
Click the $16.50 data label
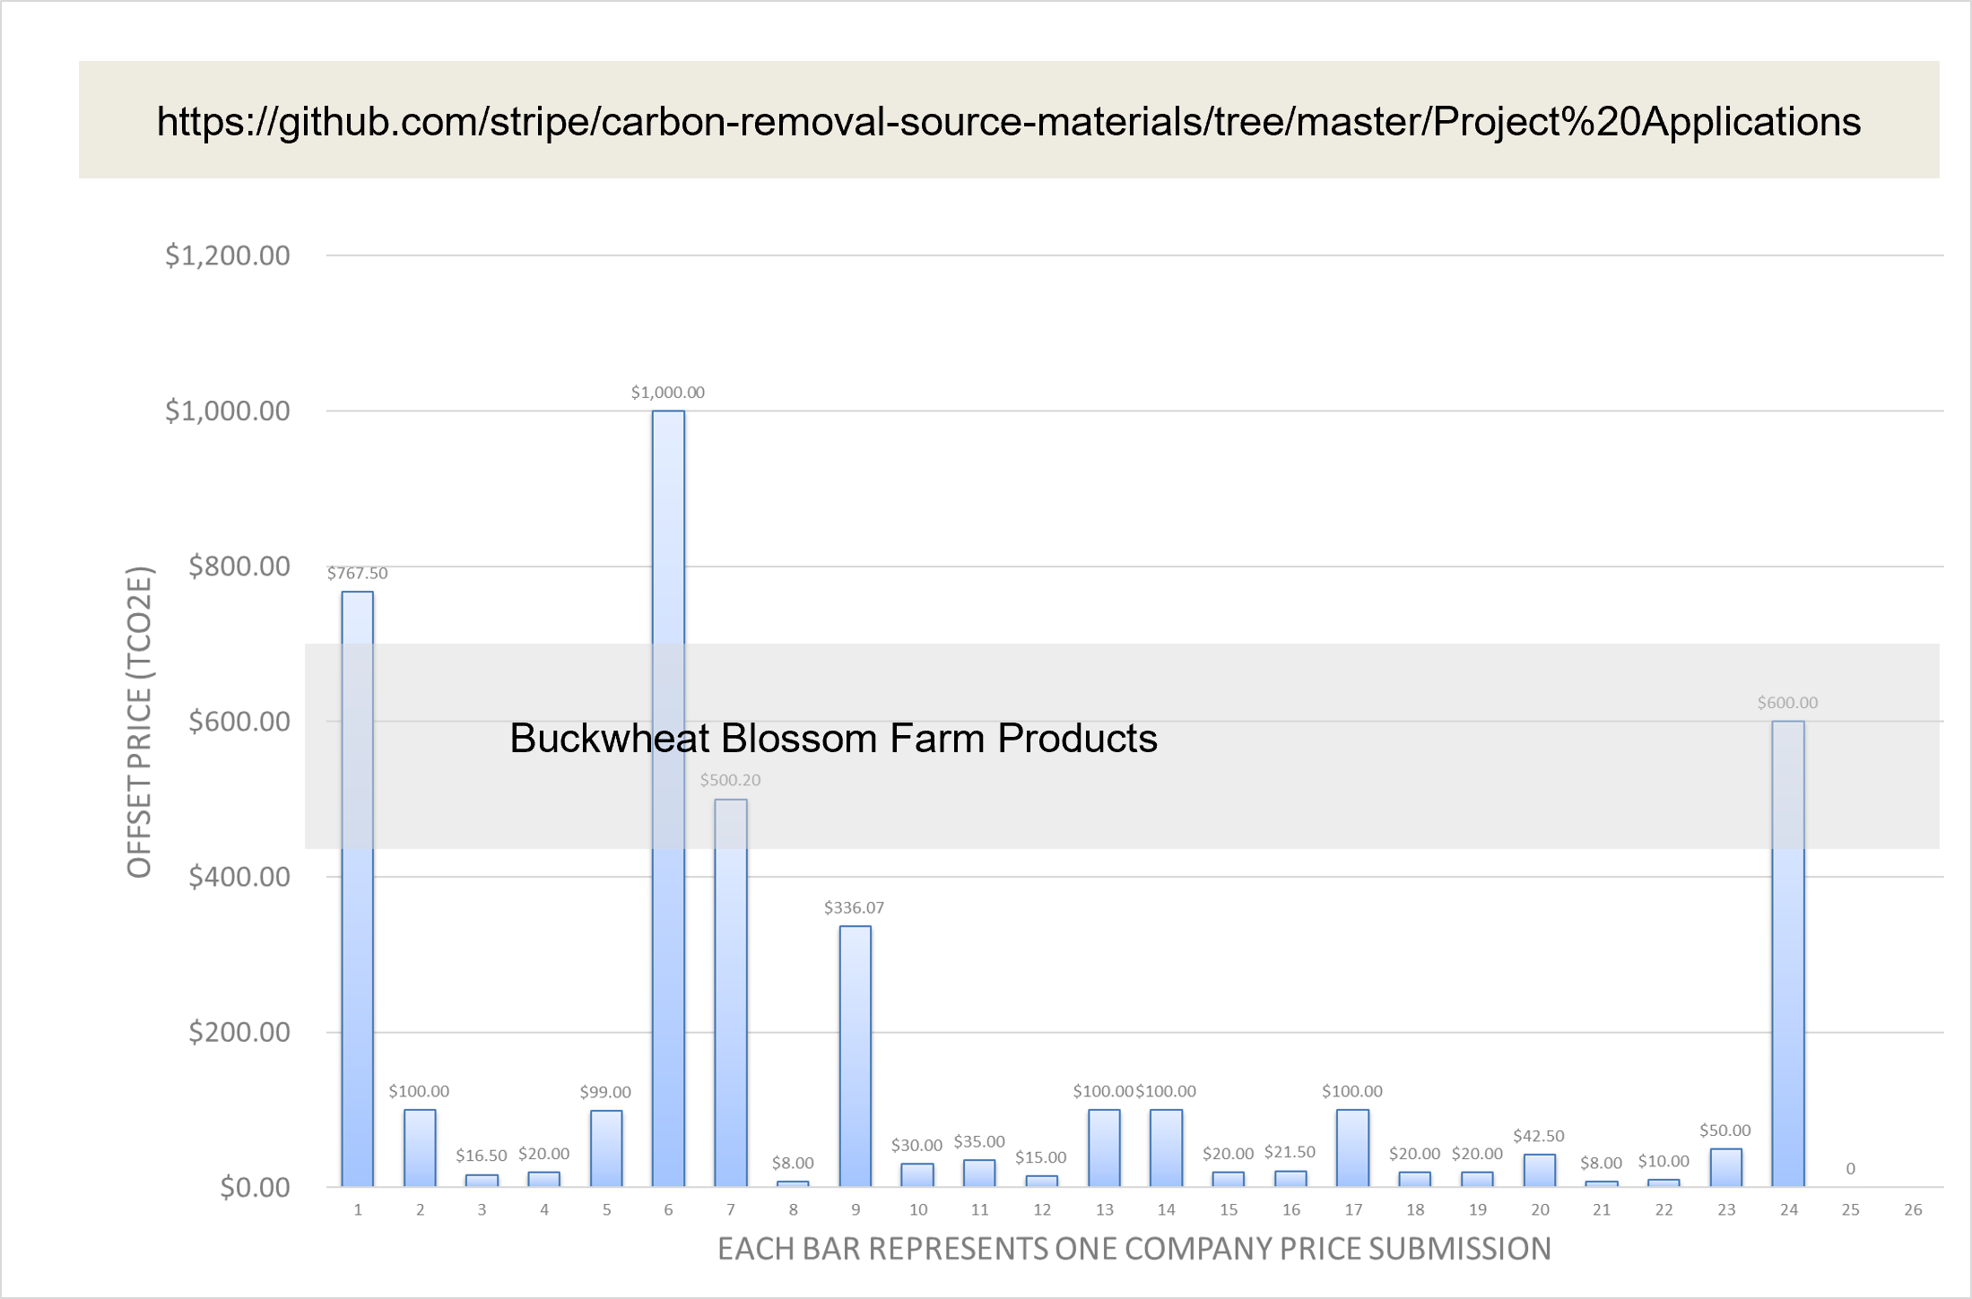coord(481,1156)
